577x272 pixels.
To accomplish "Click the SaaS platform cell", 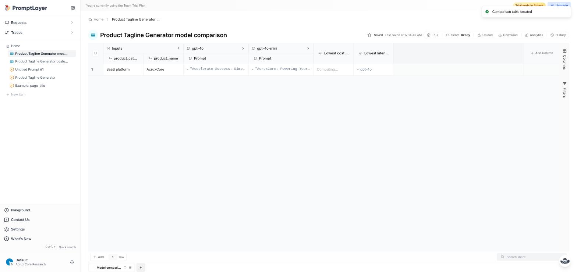I will 123,69.
